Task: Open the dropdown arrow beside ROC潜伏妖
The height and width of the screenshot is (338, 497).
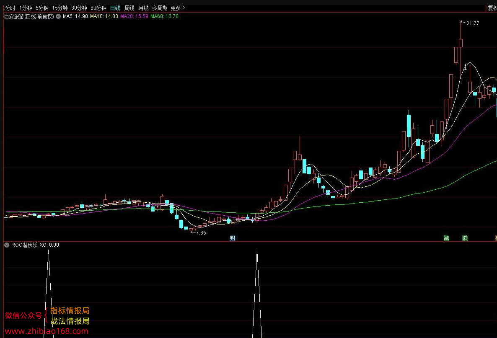Action: tap(7, 245)
